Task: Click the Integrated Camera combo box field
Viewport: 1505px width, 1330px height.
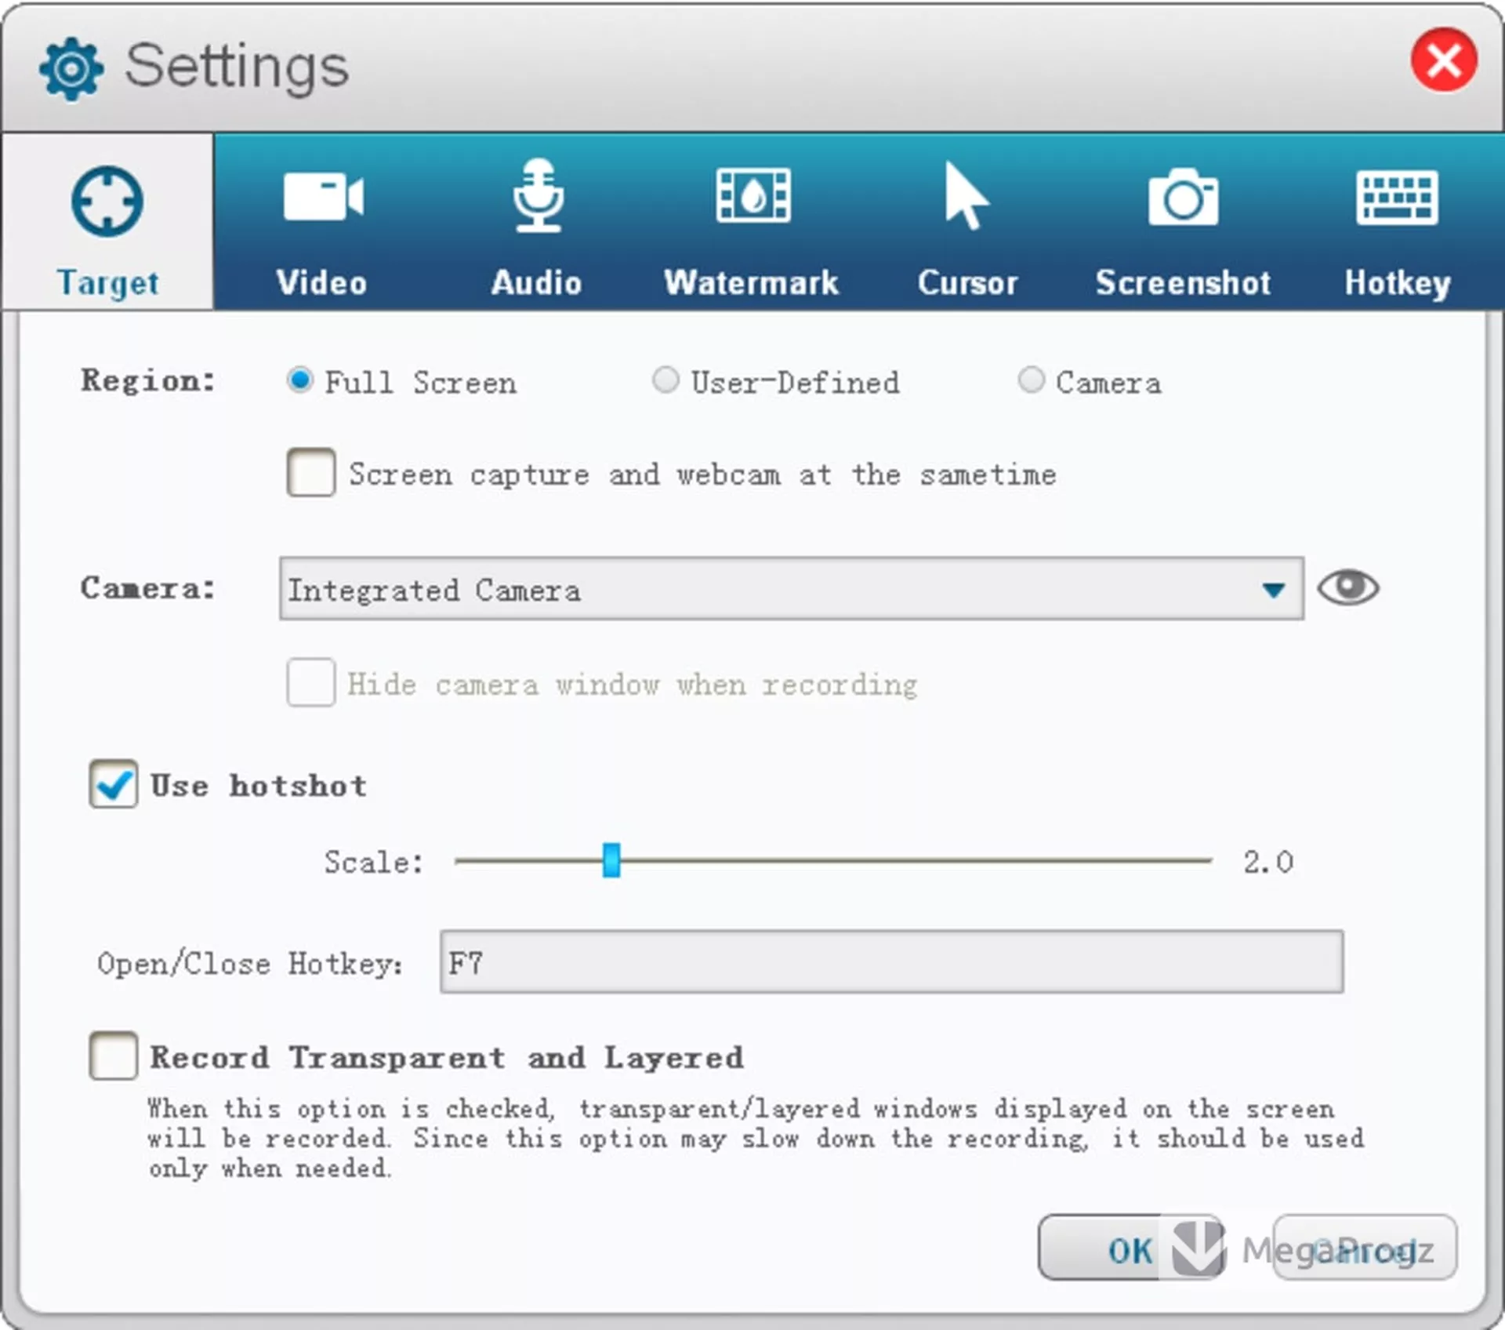Action: (x=792, y=589)
